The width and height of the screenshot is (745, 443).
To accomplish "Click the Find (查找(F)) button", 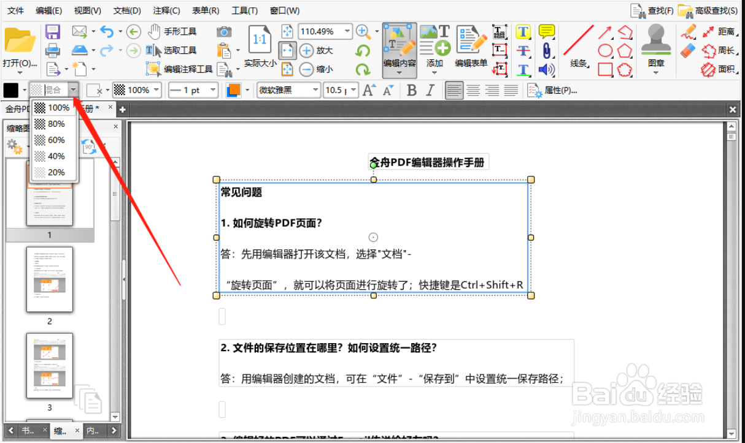I will point(652,10).
